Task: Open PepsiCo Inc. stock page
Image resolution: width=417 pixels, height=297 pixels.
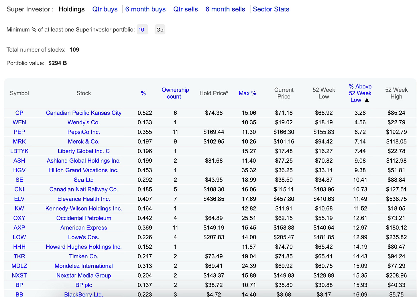Action: click(84, 132)
